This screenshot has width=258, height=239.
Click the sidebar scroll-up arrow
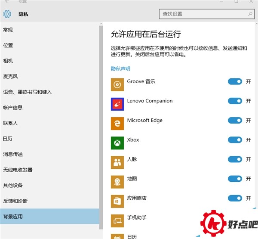101,24
